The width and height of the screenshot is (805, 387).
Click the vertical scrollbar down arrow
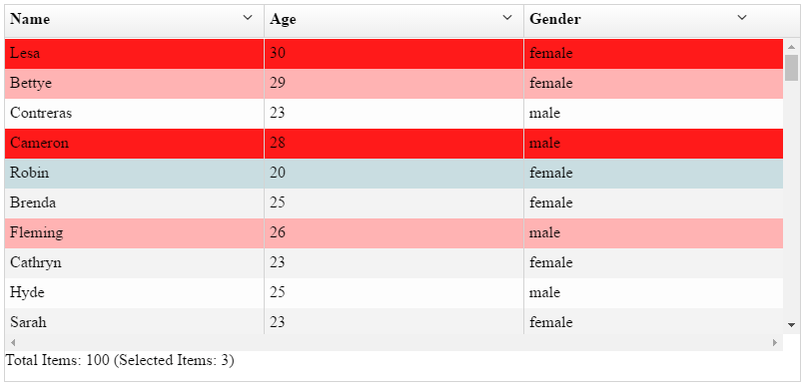791,324
